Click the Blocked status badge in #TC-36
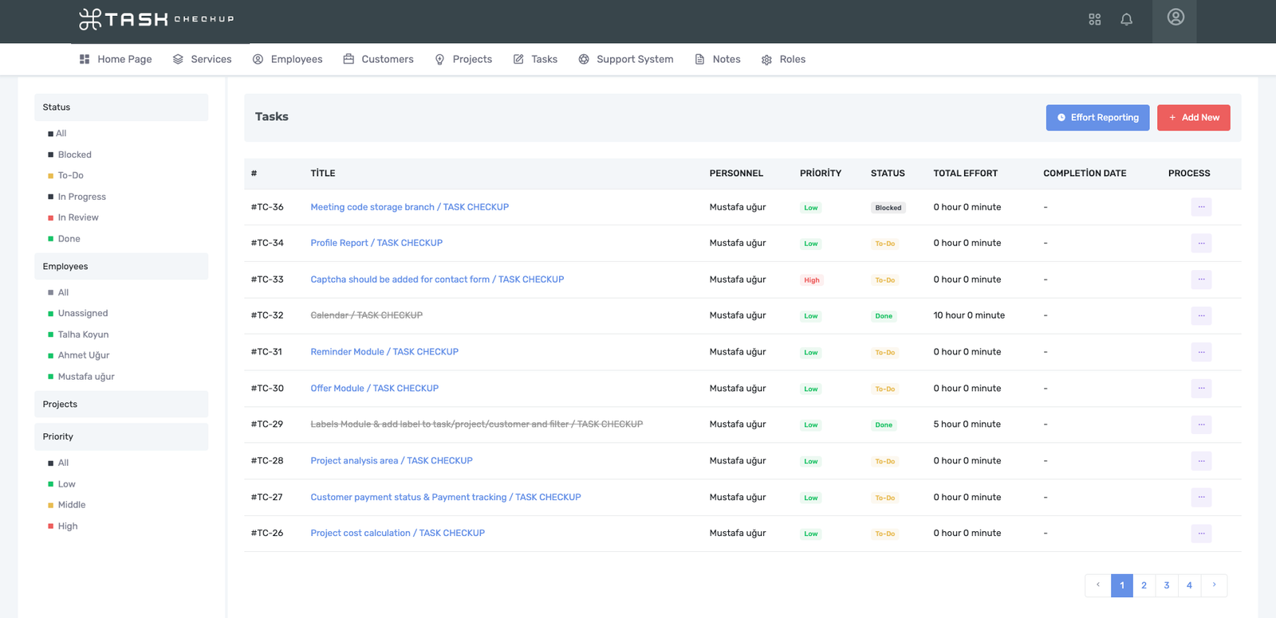This screenshot has height=618, width=1276. point(888,208)
